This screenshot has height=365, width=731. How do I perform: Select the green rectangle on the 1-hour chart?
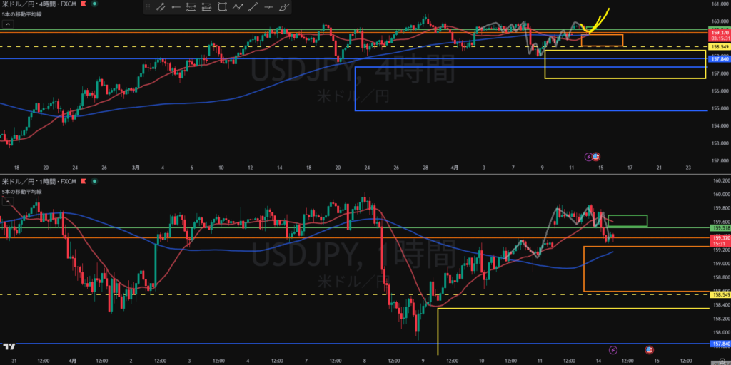point(627,221)
